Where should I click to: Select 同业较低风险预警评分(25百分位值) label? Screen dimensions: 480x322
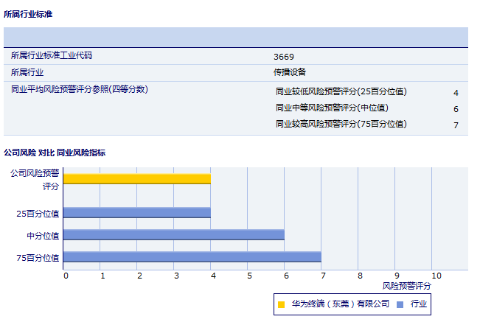(x=341, y=92)
